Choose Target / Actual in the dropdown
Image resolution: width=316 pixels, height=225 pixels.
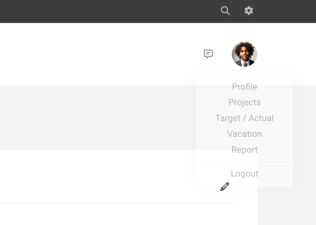pyautogui.click(x=244, y=118)
